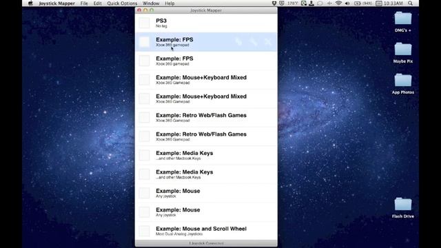Click the green square icon in the menu bar

(x=304, y=3)
